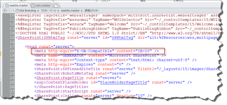Image resolution: width=227 pixels, height=105 pixels.
Task: Select seattle.master in the breadcrumb
Action: (70, 11)
